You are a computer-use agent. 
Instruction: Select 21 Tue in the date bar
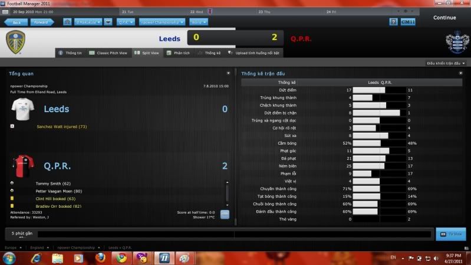tap(128, 12)
